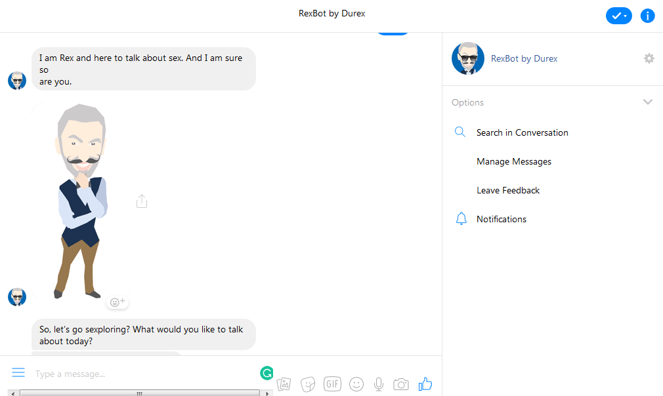Click the Notifications bell icon
663x396 pixels.
tap(461, 219)
